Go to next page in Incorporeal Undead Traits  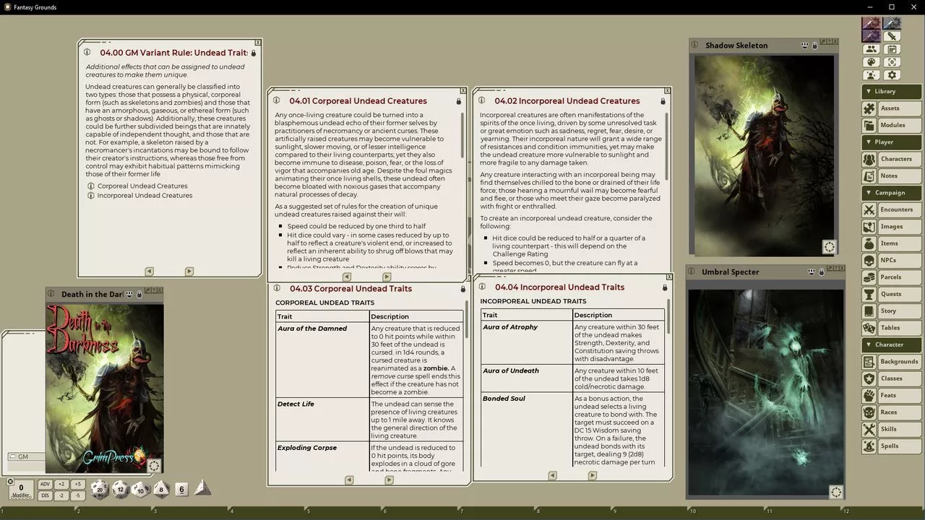(x=593, y=475)
